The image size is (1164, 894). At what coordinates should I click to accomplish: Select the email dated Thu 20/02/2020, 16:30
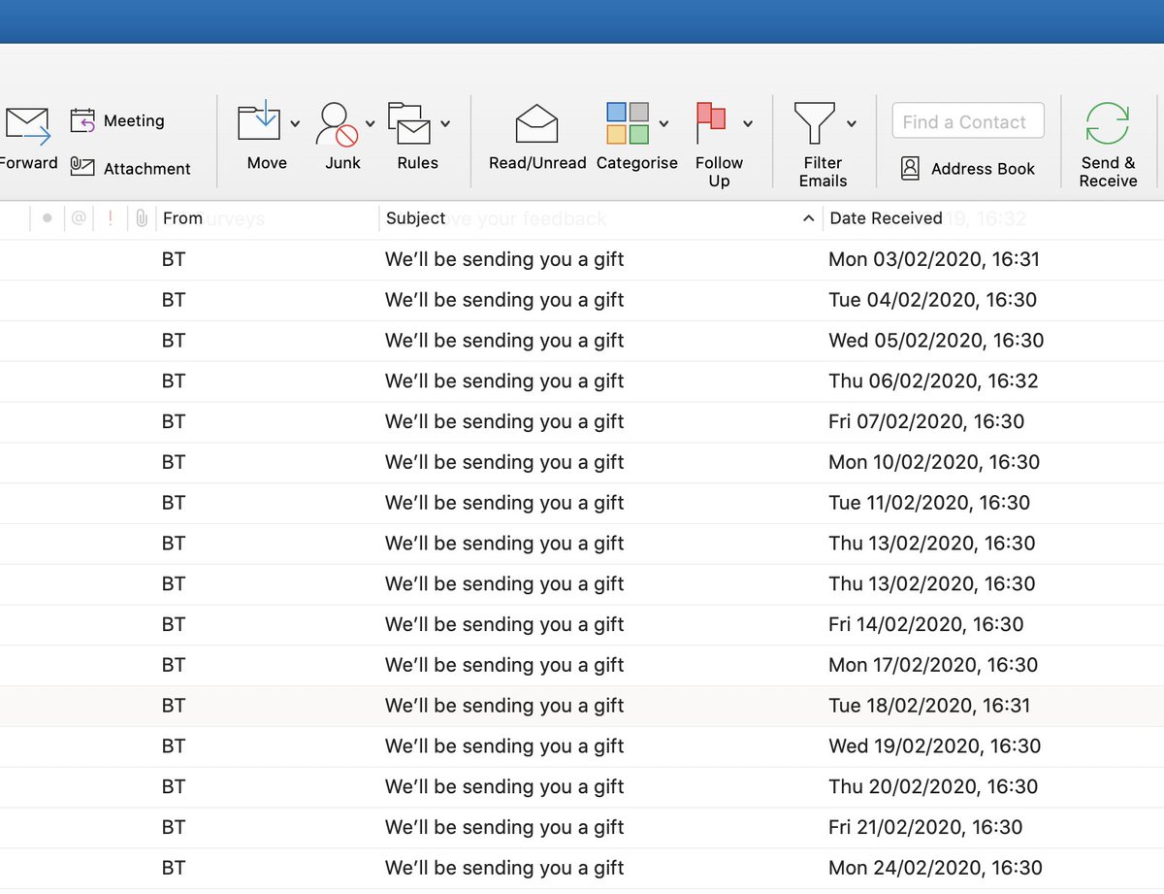point(582,787)
